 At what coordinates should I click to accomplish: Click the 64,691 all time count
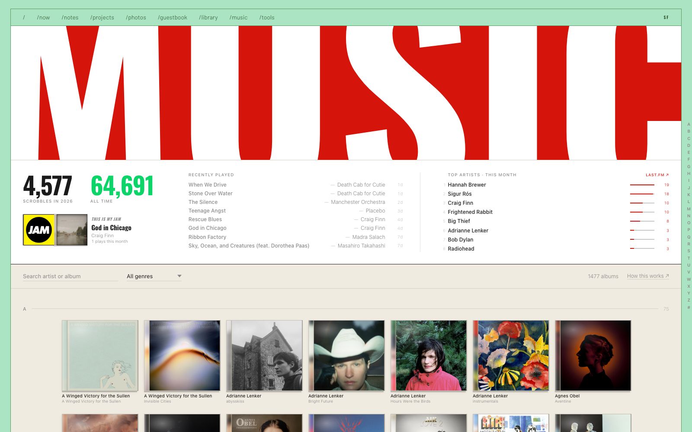pos(122,186)
